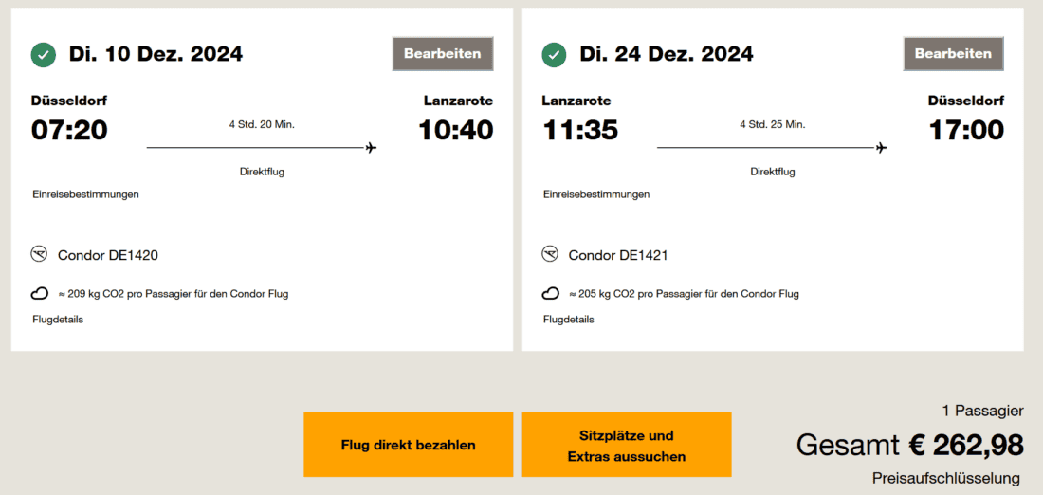
Task: Click the green checkmark beside Di. 24 Dez. 2024
Action: 554,55
